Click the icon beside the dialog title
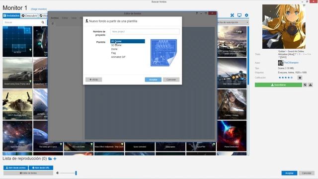 [x=87, y=21]
